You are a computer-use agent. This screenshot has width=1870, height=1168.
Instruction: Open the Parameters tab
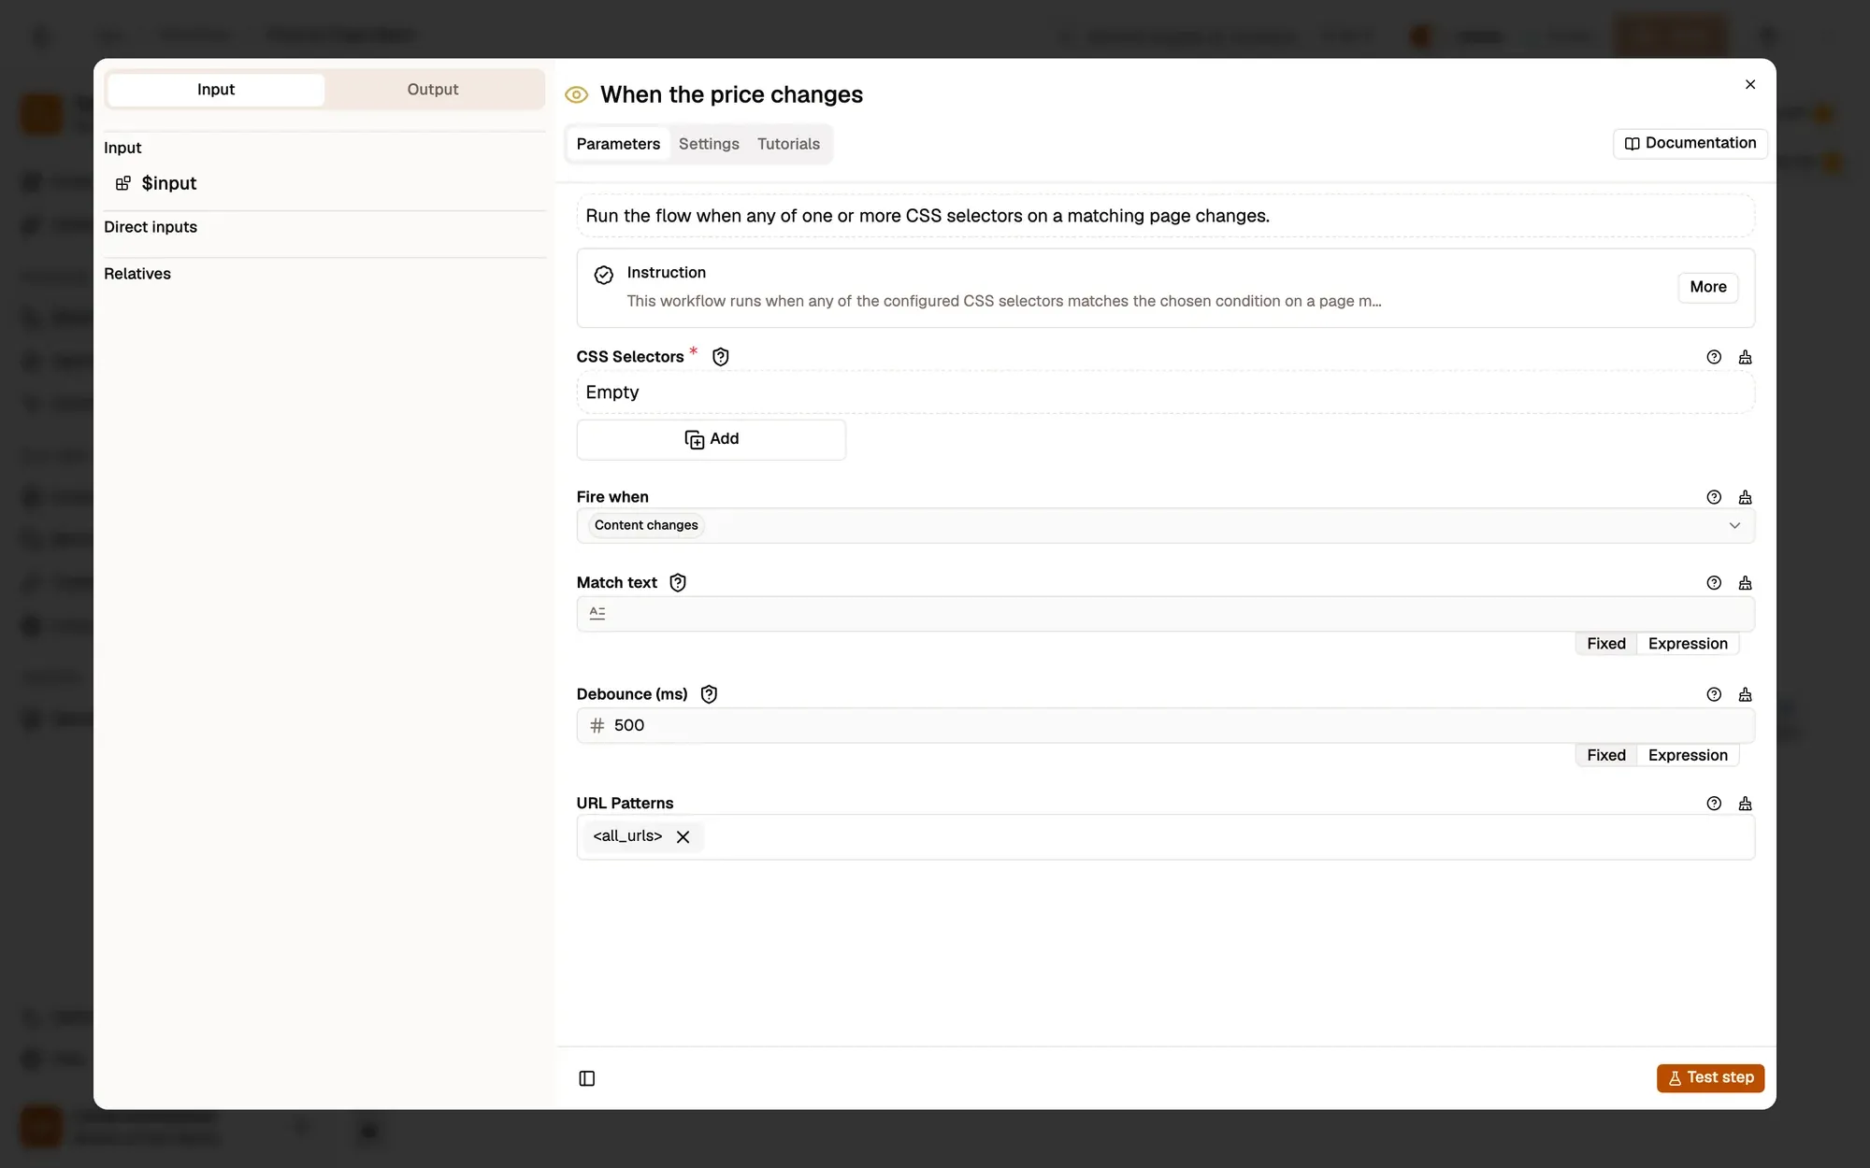[618, 144]
